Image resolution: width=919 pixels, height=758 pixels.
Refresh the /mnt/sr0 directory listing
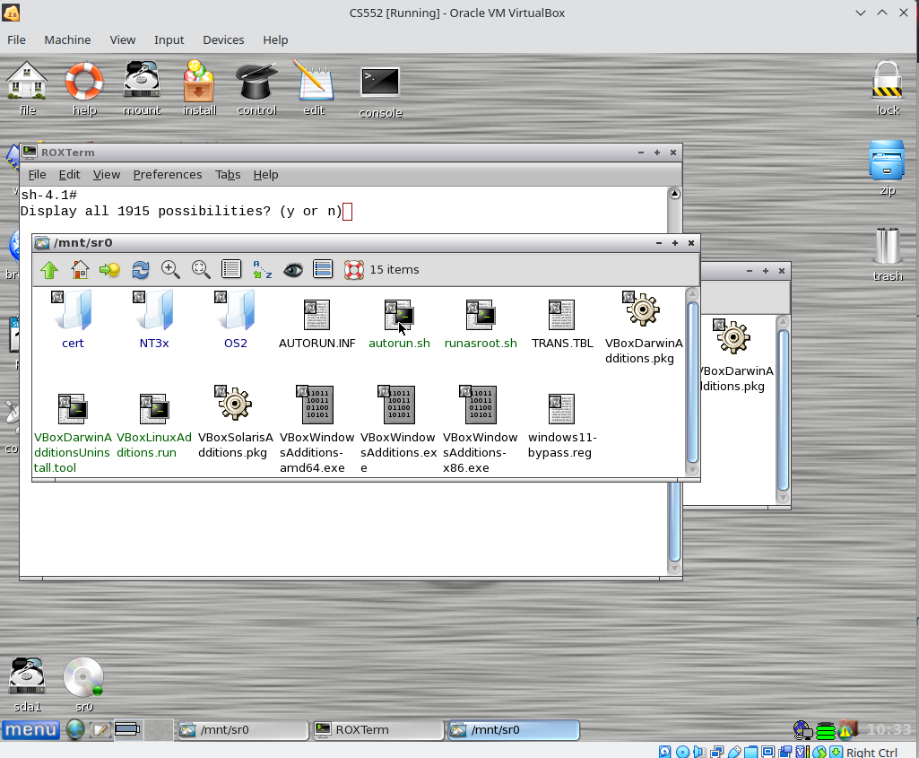coord(141,269)
